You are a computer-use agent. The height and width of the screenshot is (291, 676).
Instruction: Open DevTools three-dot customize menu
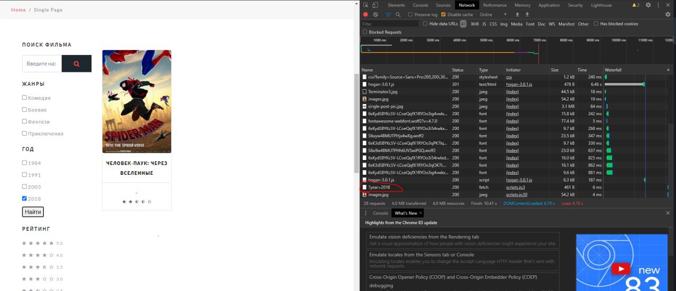pos(658,5)
